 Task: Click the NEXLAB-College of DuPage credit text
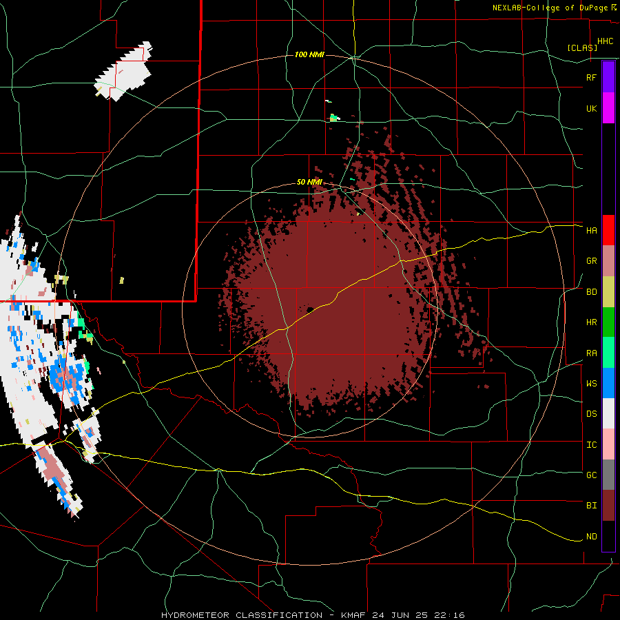pos(551,8)
